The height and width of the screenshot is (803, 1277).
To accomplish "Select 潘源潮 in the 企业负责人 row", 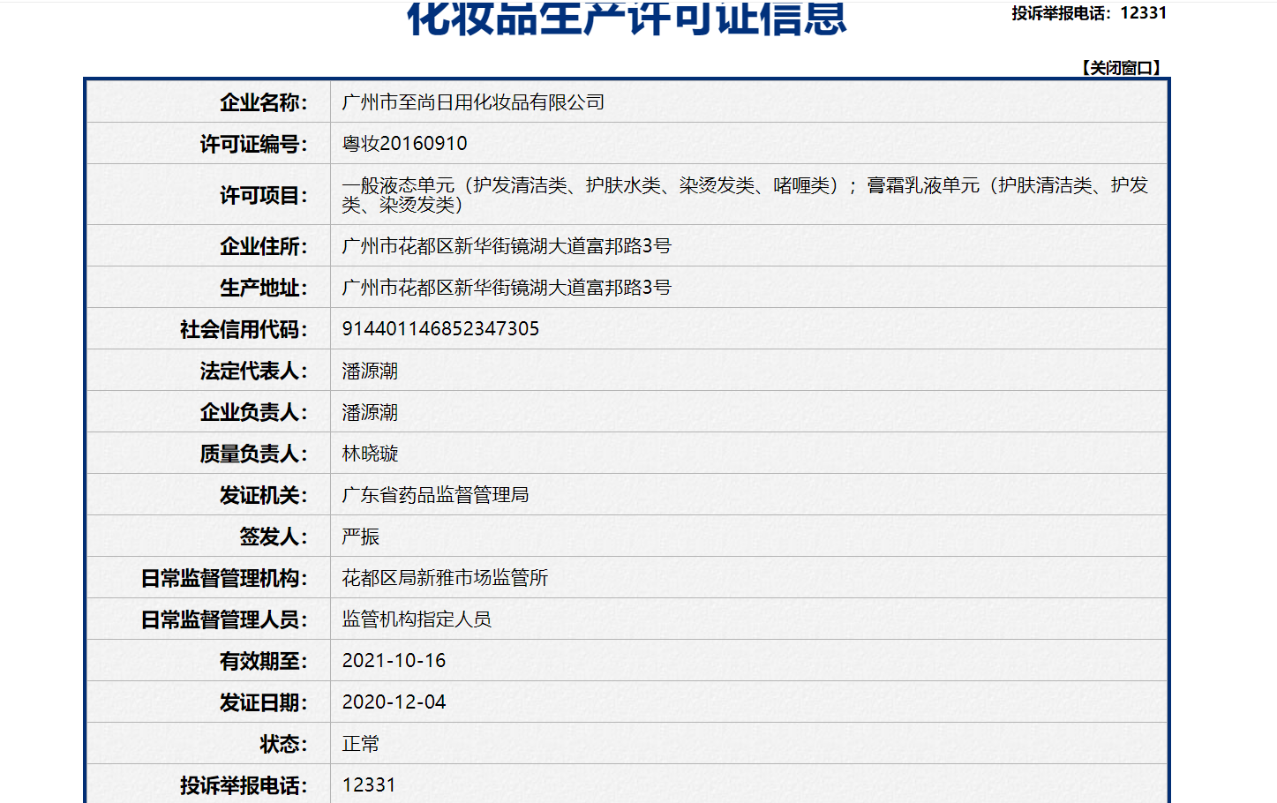I will [370, 412].
